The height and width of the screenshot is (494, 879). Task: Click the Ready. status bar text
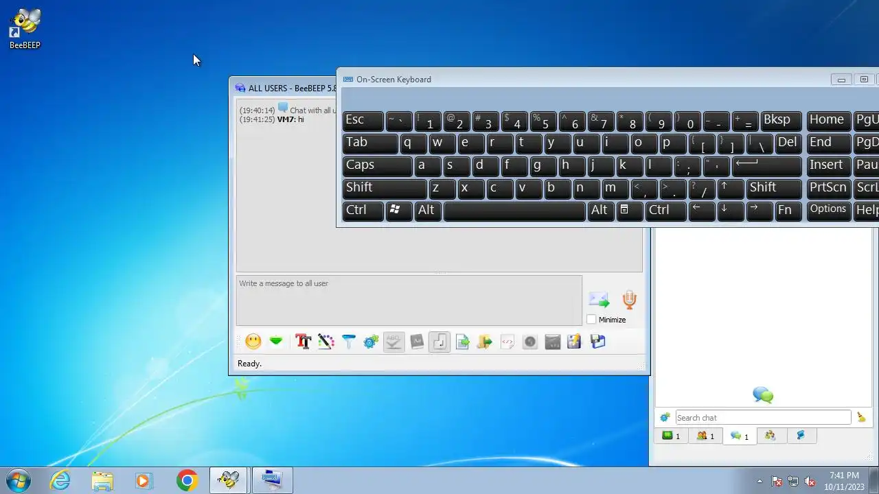tap(249, 364)
